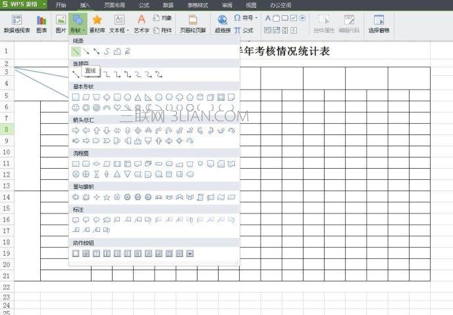Open the 素材库 material library
Image resolution: width=453 pixels, height=315 pixels.
[x=97, y=24]
